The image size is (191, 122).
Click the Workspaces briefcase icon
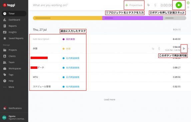(5, 69)
